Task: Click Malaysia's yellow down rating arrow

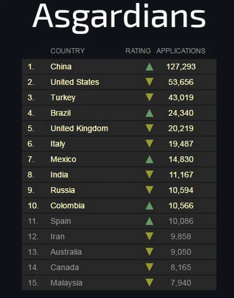Action: tap(150, 283)
